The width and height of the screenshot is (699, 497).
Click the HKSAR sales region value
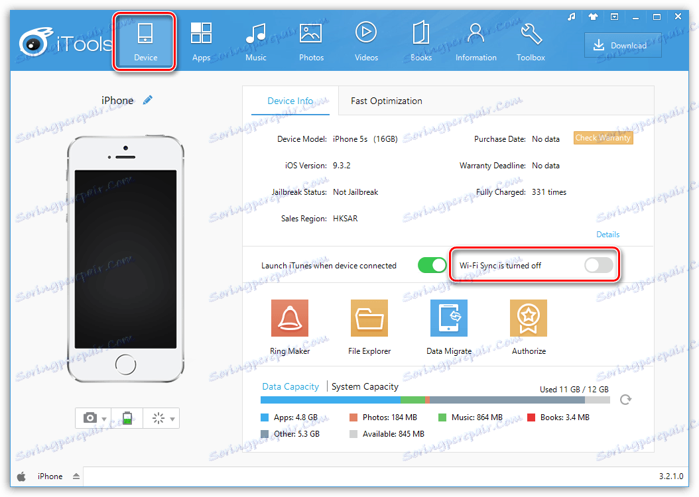click(345, 219)
